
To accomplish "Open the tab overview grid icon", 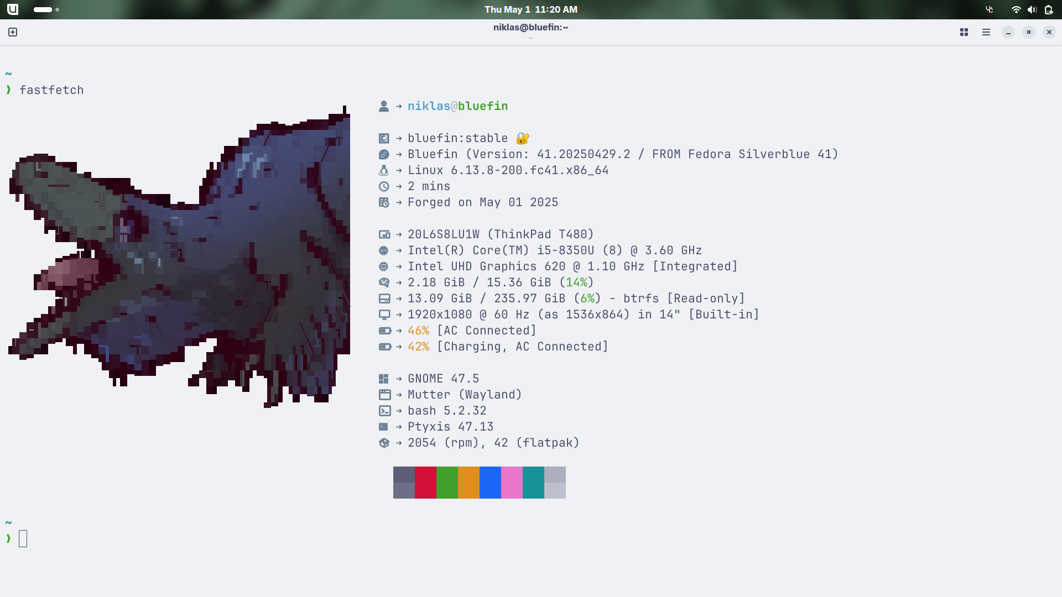I will [964, 32].
